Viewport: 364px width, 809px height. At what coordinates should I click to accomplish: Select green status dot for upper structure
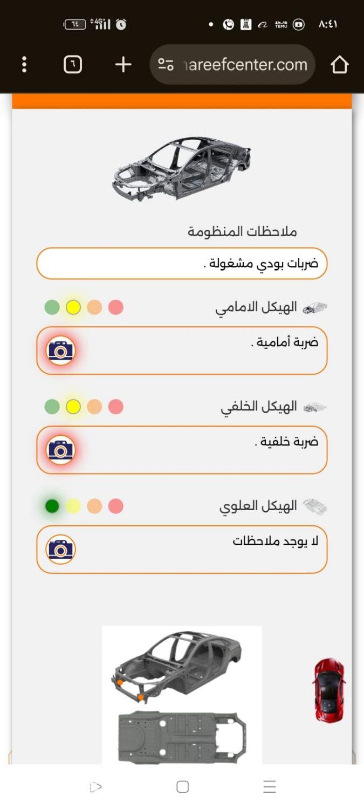[x=52, y=506]
